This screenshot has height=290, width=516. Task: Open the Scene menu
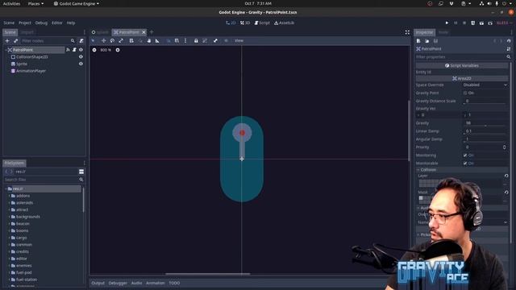pos(9,23)
